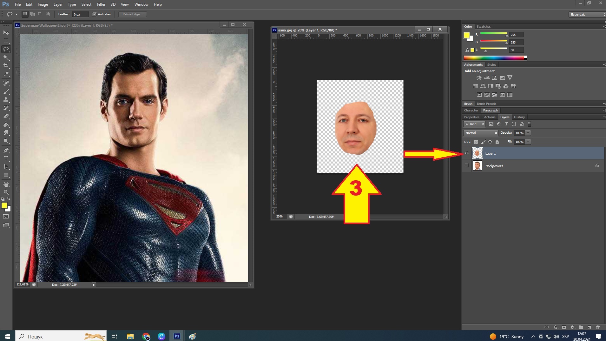Image resolution: width=606 pixels, height=341 pixels.
Task: Select the Brush tool
Action: 6,91
